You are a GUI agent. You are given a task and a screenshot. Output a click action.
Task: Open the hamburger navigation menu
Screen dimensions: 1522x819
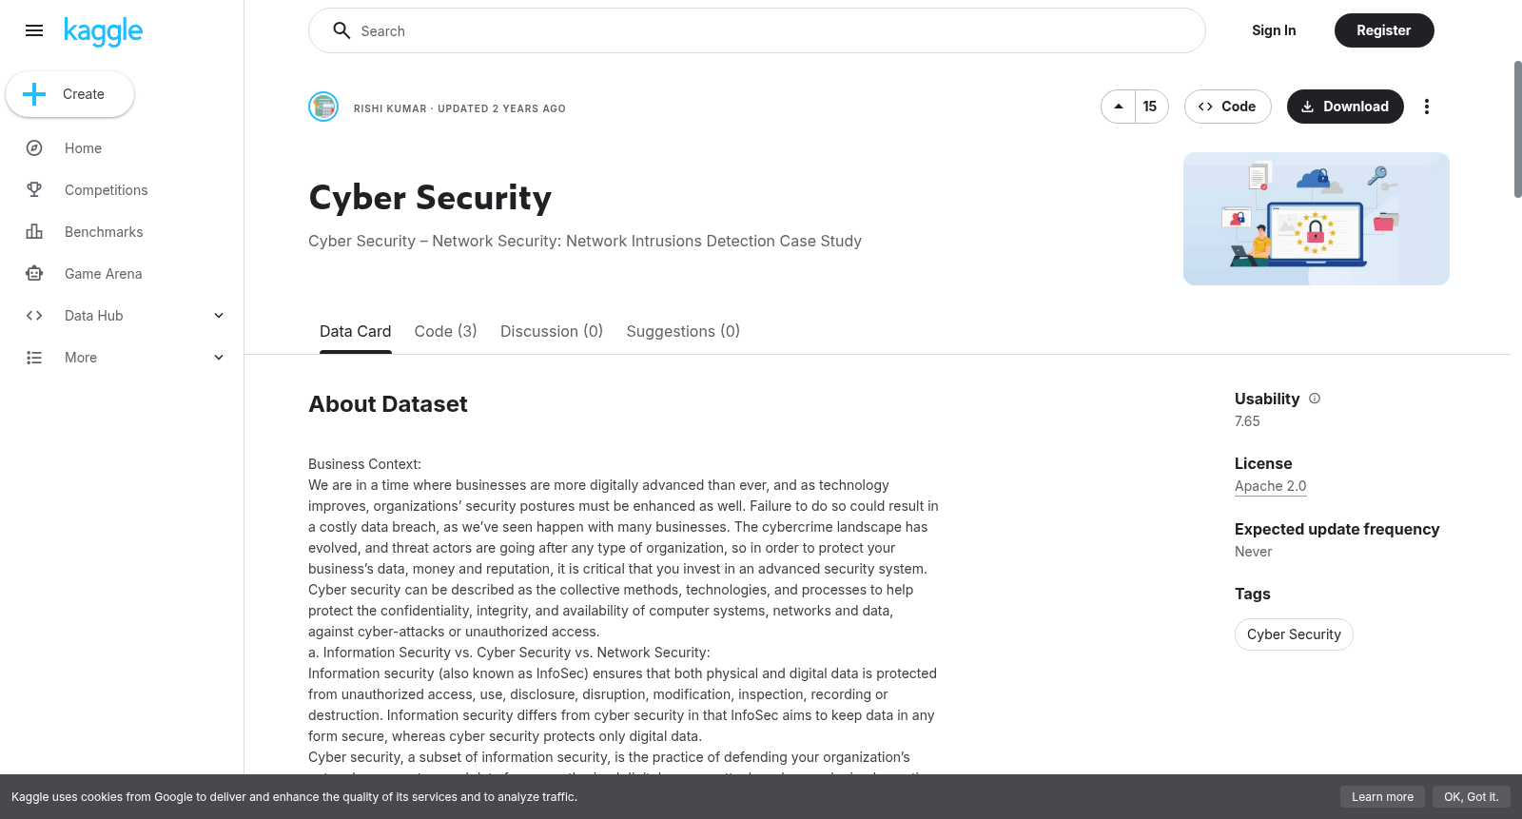coord(34,30)
